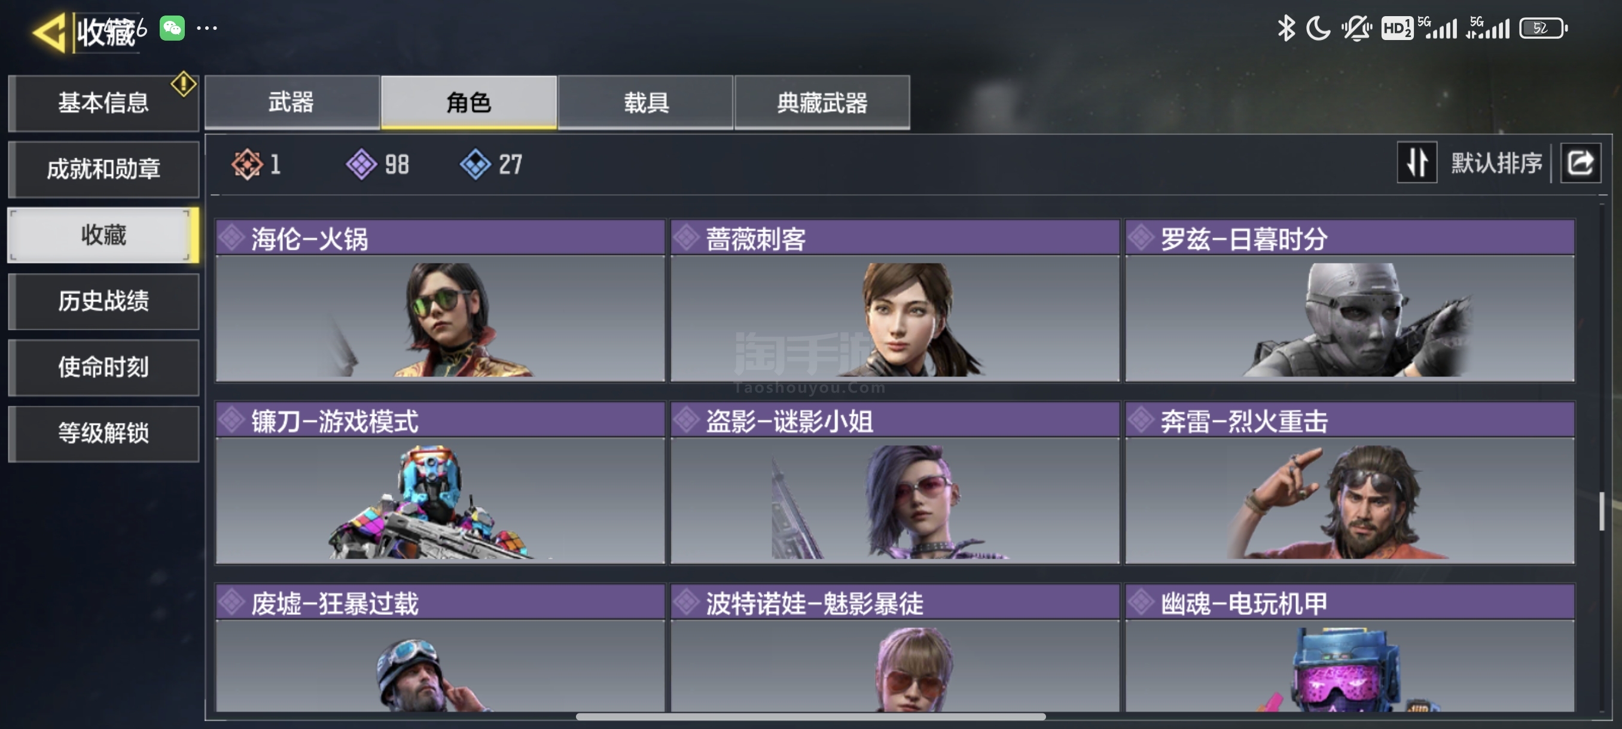Open the share icon near sort
This screenshot has height=729, width=1622.
1580,163
